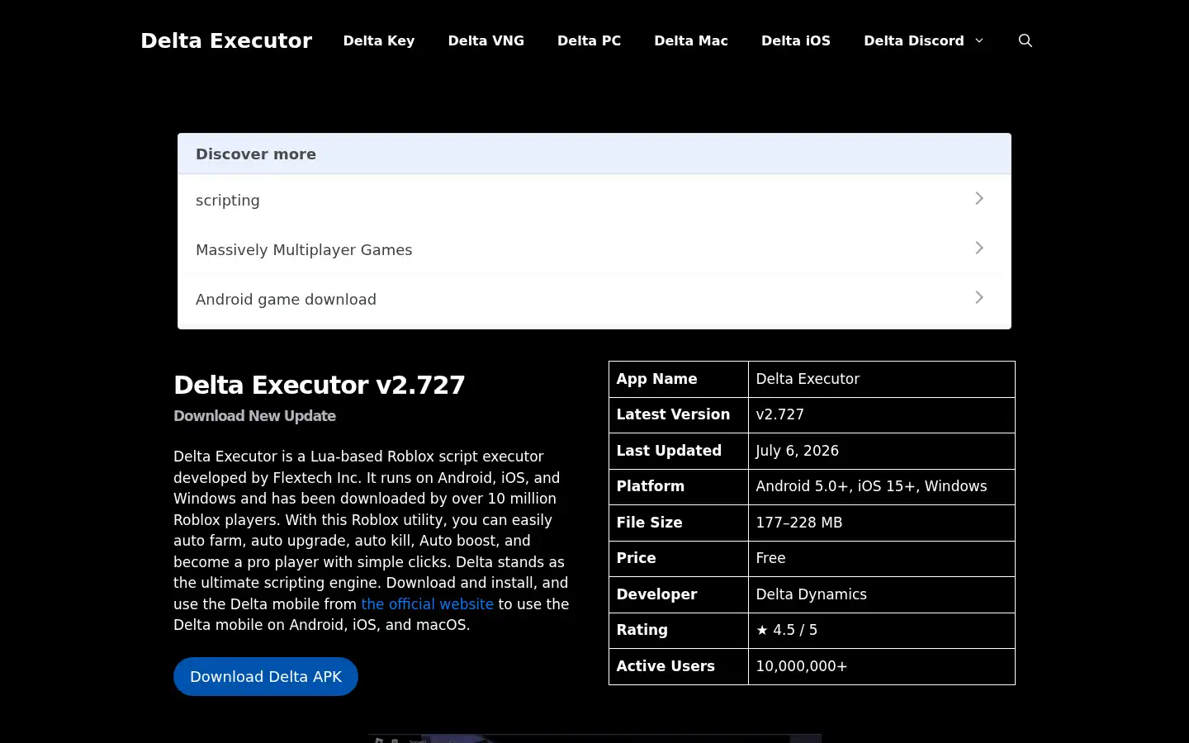
Task: Click the Platform label cell
Action: pyautogui.click(x=679, y=486)
